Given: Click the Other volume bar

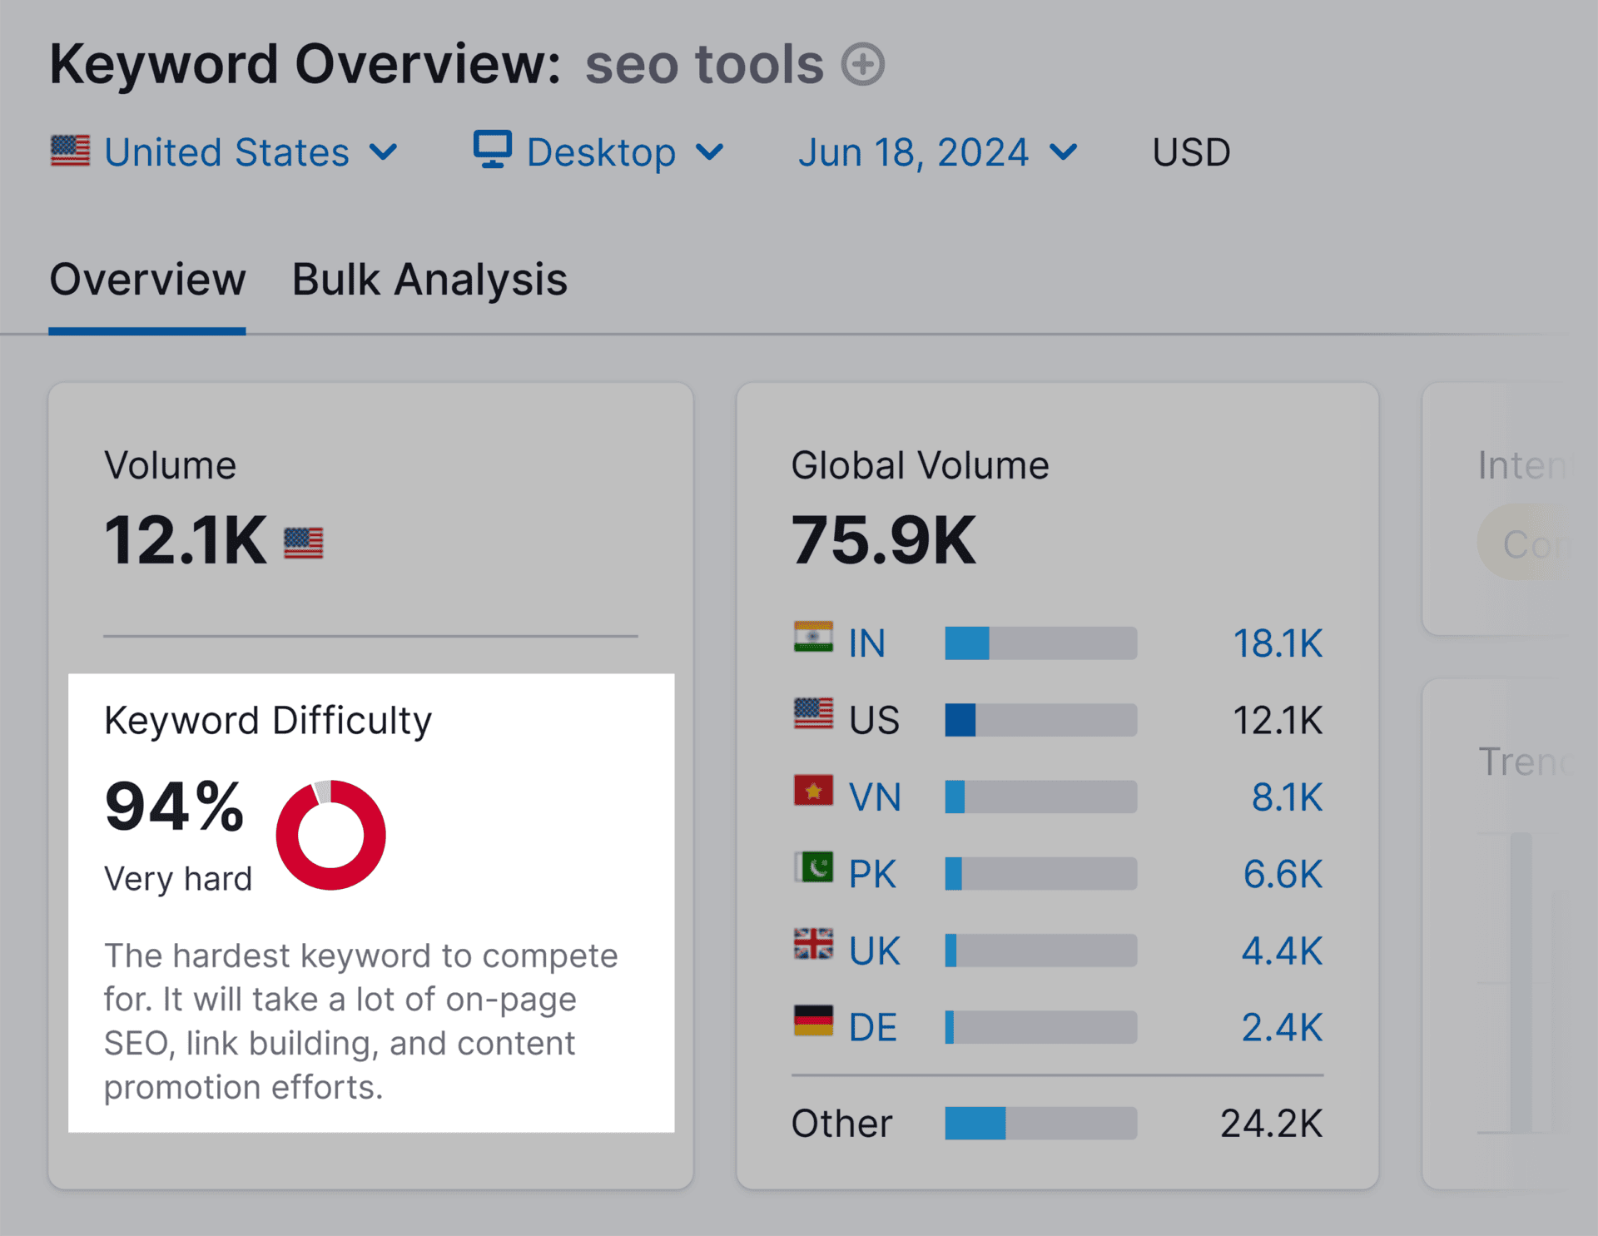Looking at the screenshot, I should [x=1040, y=1123].
